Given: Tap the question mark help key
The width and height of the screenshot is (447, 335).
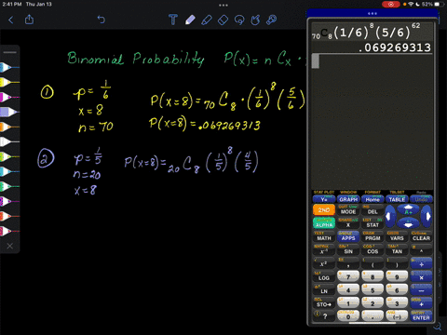Looking at the screenshot, I should coord(324,316).
